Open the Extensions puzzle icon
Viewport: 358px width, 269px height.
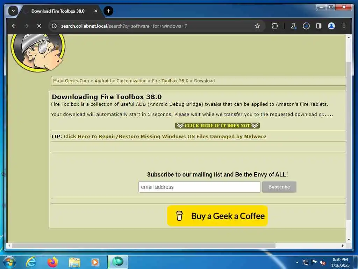point(275,26)
